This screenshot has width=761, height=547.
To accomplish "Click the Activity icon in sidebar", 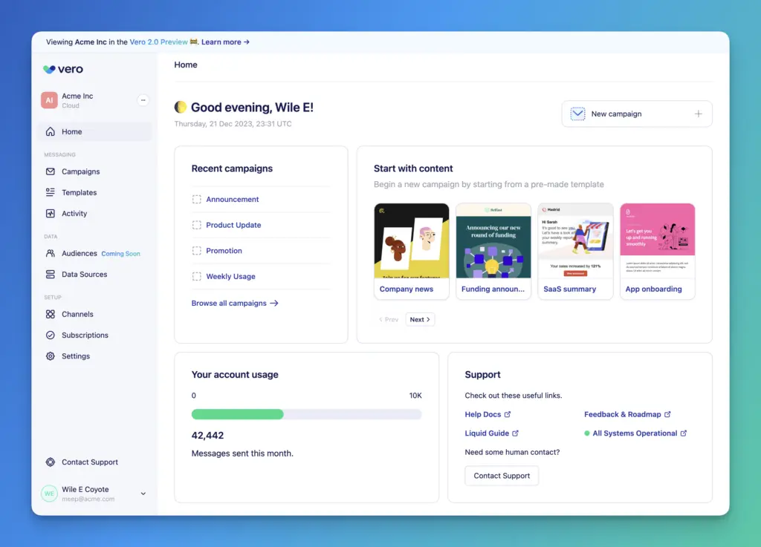I will [51, 214].
